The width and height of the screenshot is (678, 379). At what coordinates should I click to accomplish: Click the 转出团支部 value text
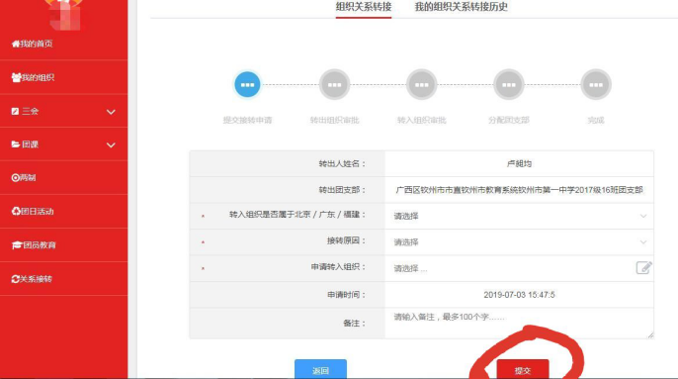tap(519, 190)
